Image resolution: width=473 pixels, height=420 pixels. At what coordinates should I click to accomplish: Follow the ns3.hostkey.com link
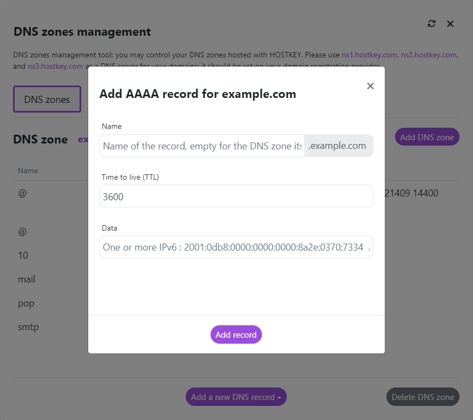tap(55, 66)
